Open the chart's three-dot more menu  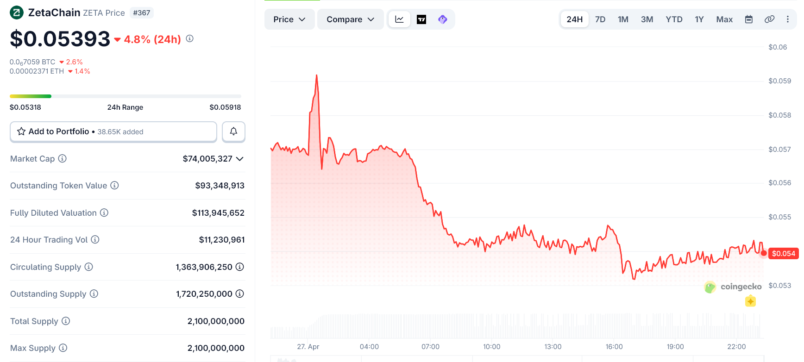(787, 19)
